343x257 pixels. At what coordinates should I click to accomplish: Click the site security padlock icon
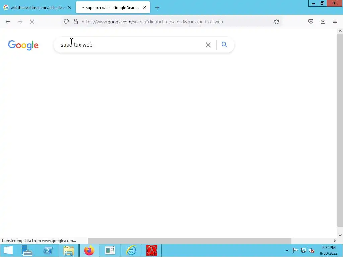pyautogui.click(x=76, y=22)
